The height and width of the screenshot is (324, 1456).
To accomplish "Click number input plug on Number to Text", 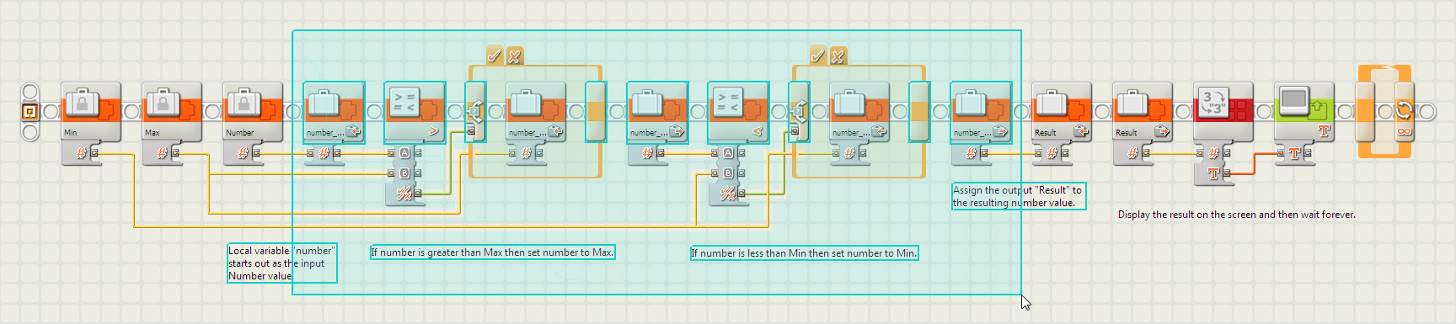I will tap(1200, 153).
